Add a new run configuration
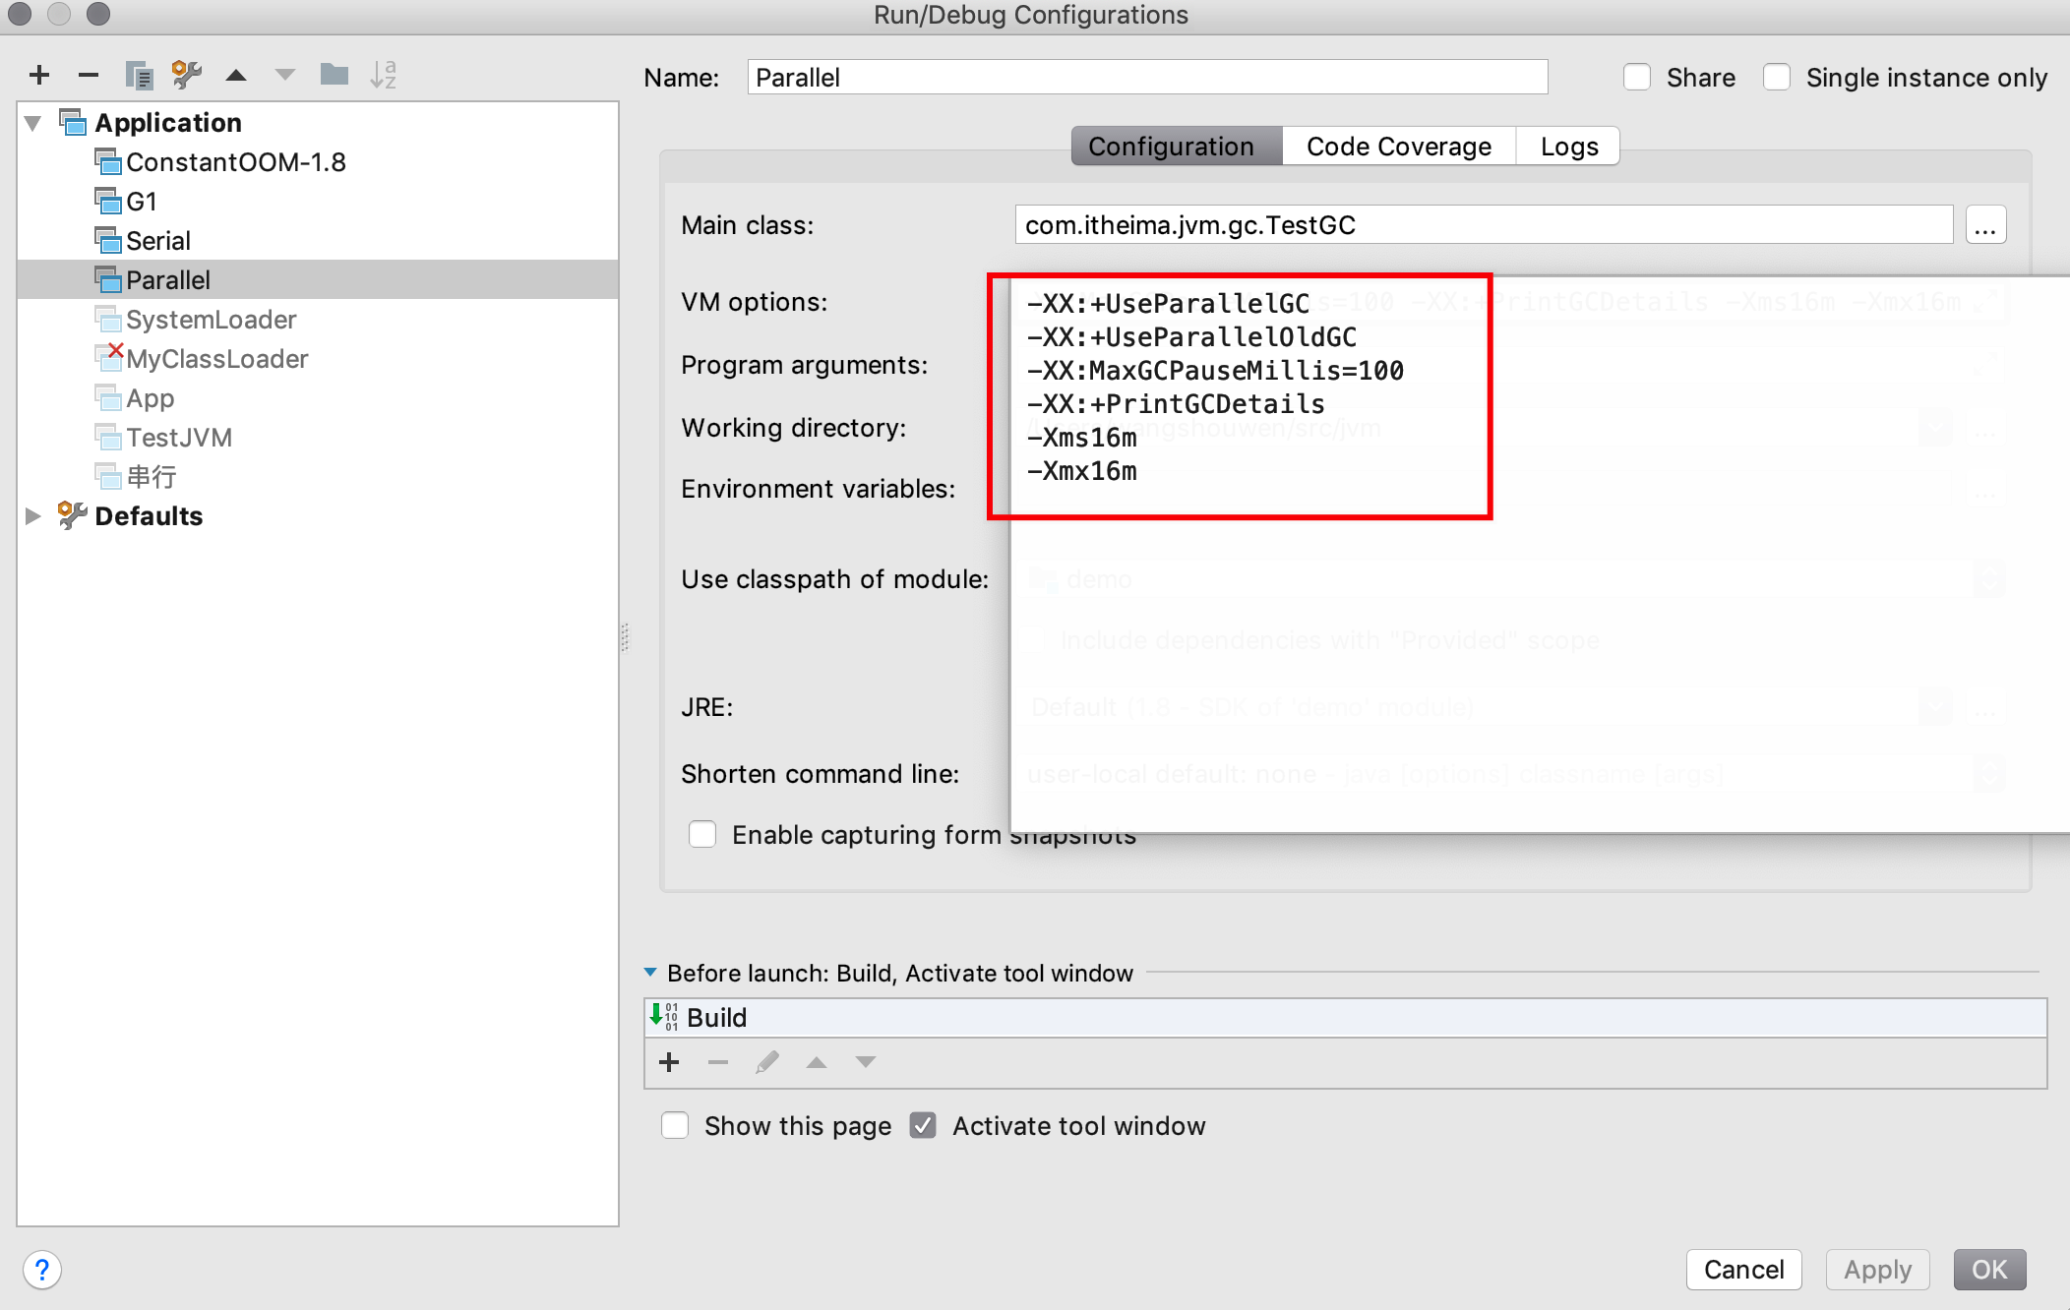Image resolution: width=2070 pixels, height=1310 pixels. 39,75
